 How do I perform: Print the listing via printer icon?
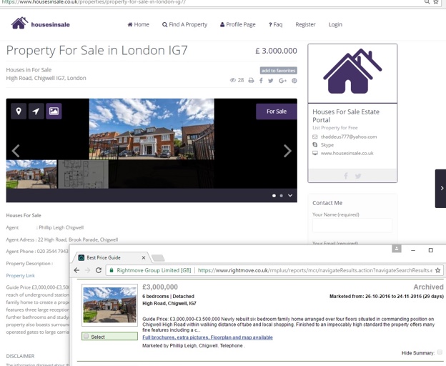(x=251, y=81)
